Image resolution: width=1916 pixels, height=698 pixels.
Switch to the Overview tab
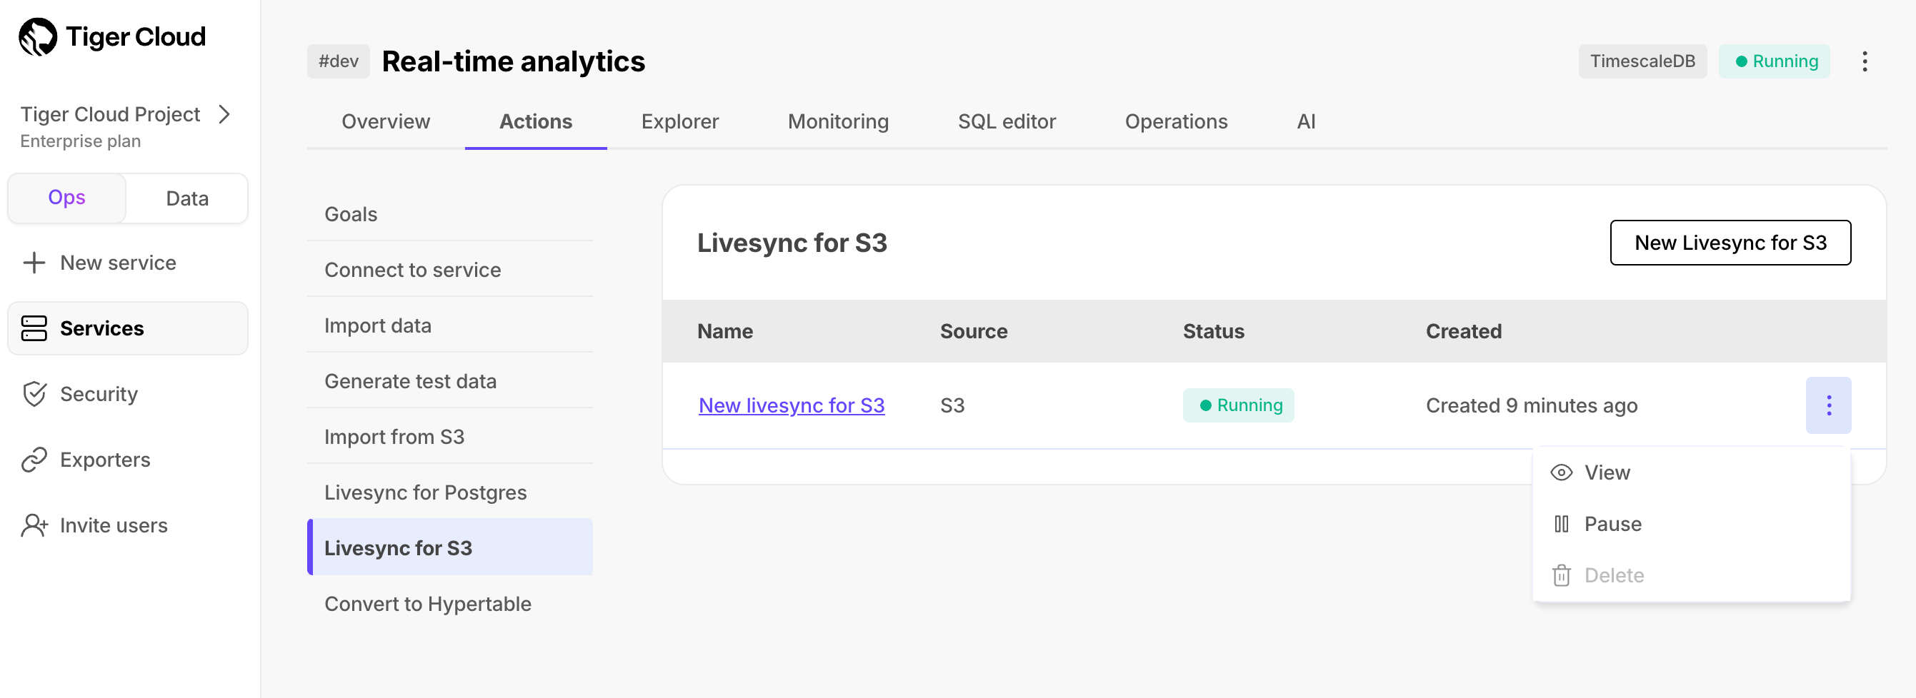[386, 121]
